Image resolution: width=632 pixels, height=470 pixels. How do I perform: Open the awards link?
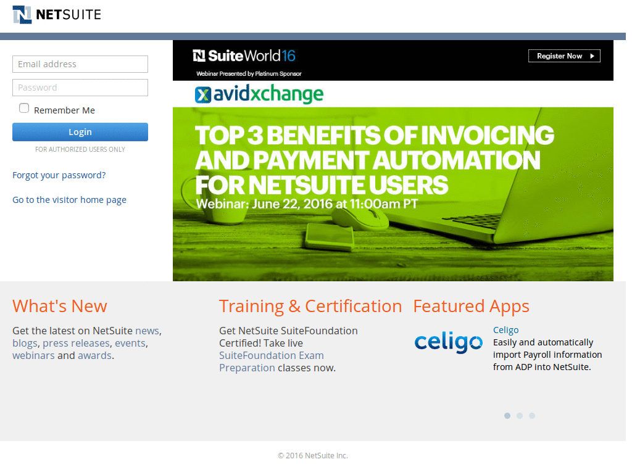(x=95, y=355)
